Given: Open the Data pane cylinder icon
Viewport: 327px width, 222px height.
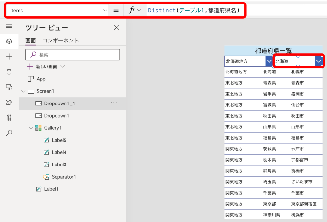Looking at the screenshot, I should 9,72.
